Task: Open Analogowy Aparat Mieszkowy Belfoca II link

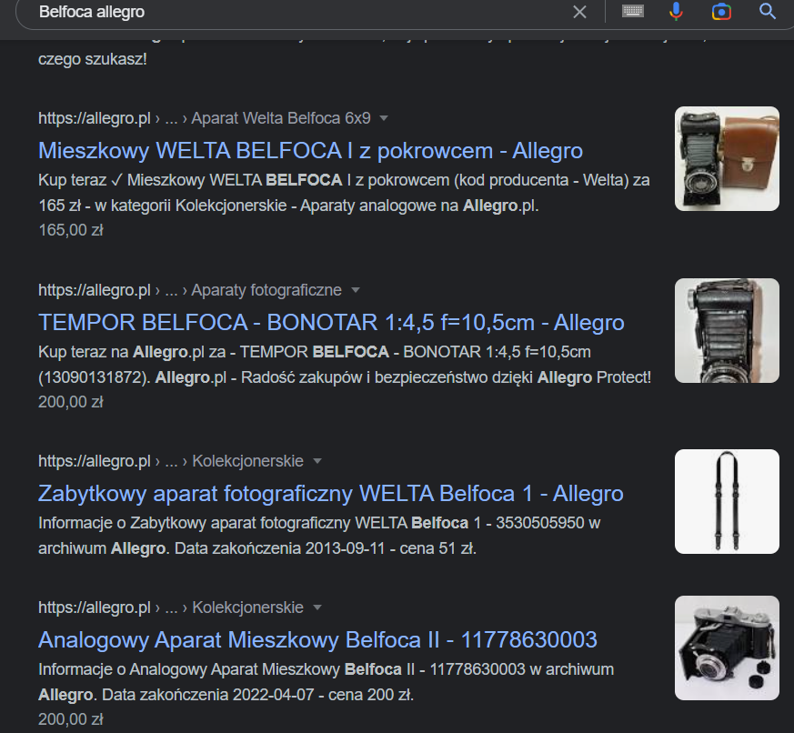Action: (317, 639)
